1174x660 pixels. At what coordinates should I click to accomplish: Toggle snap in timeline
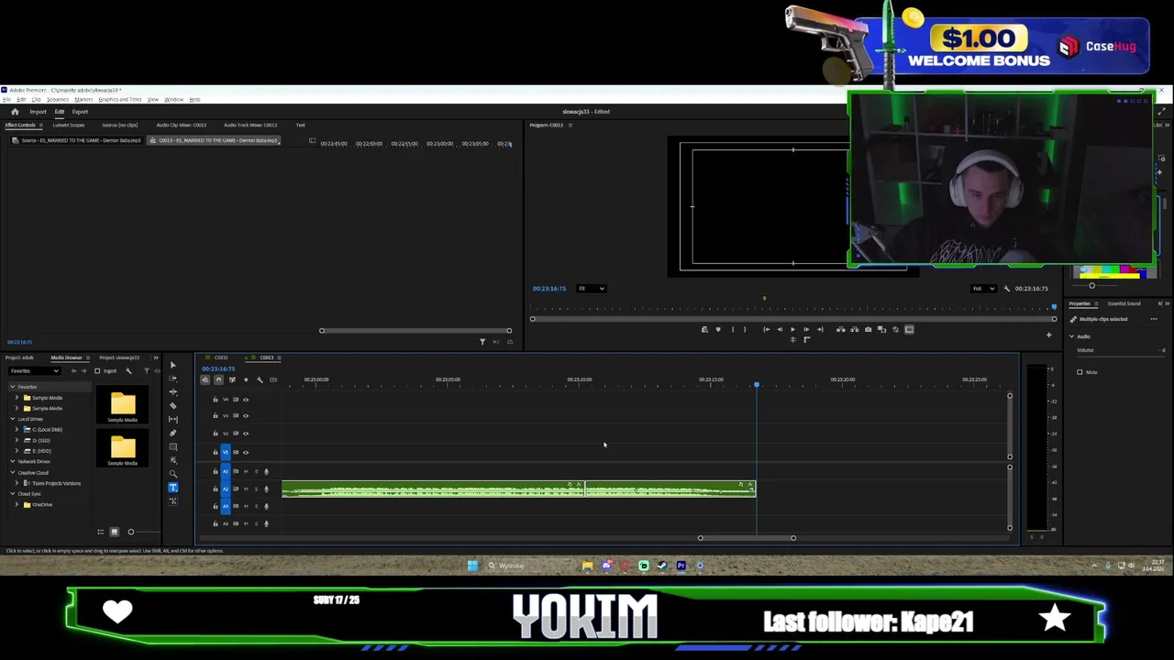218,379
